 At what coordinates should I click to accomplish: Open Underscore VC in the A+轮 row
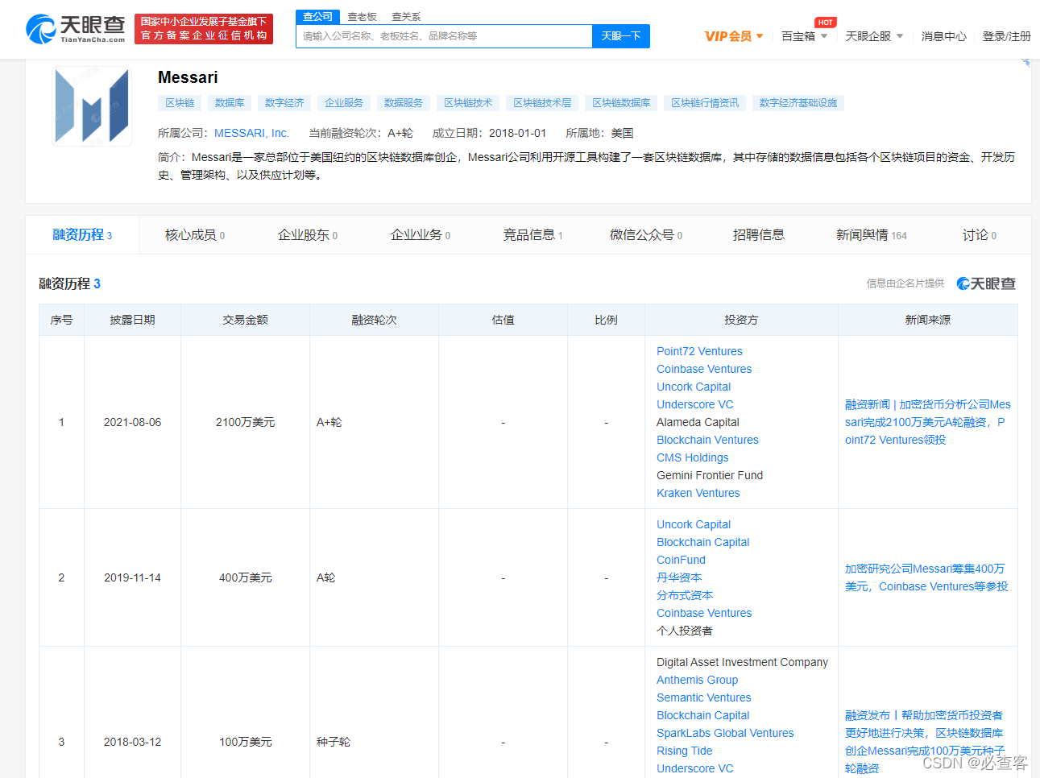pyautogui.click(x=695, y=404)
